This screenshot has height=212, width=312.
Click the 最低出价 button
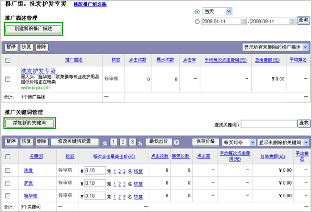point(159,142)
